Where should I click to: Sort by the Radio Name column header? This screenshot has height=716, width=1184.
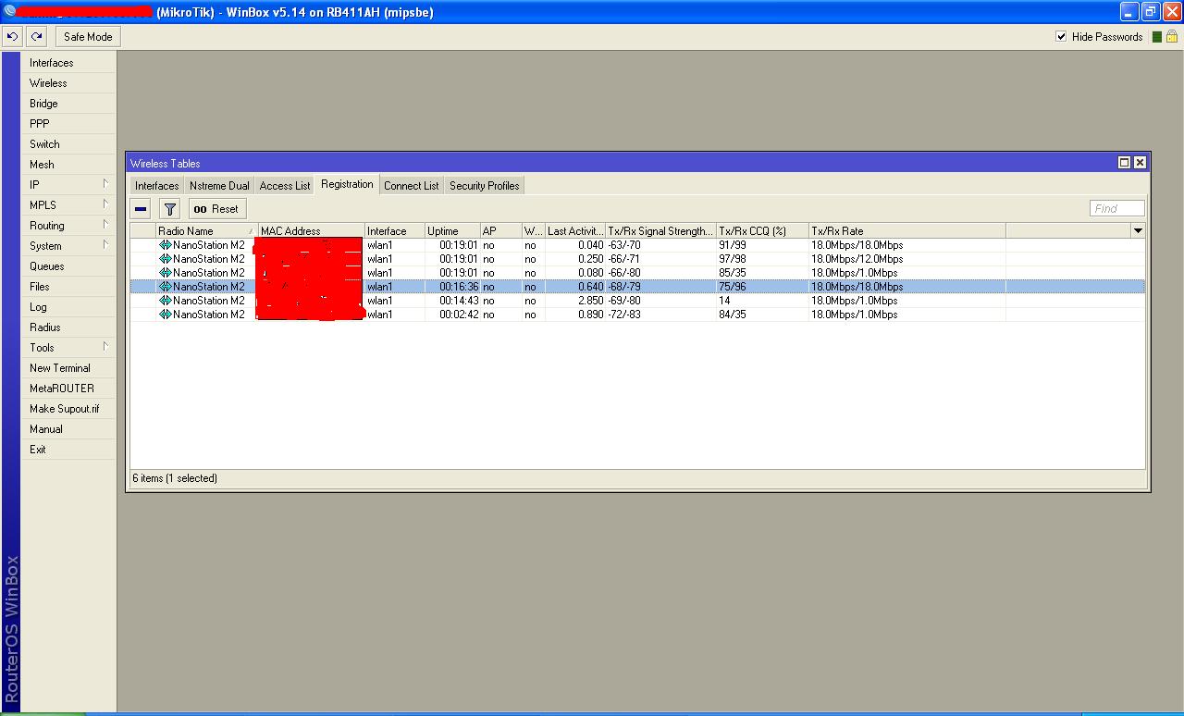point(207,231)
